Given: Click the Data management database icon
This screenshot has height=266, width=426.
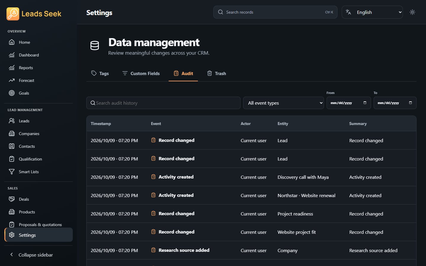Looking at the screenshot, I should [95, 46].
